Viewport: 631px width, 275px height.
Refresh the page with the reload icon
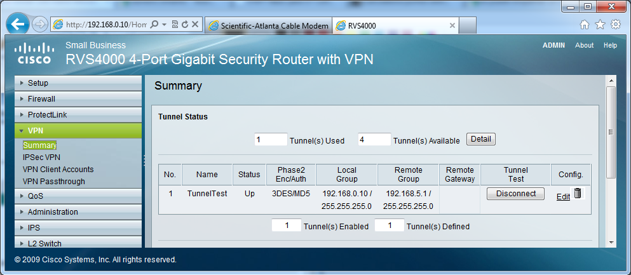pyautogui.click(x=185, y=25)
